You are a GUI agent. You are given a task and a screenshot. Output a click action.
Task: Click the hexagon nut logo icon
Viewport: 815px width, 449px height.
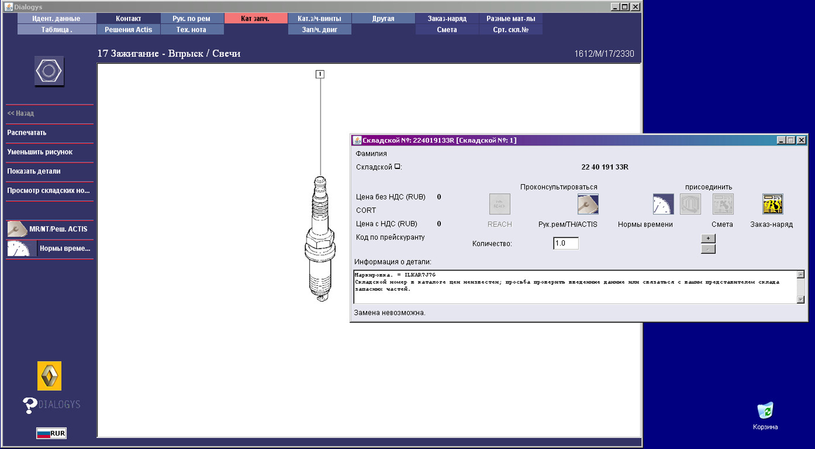49,71
